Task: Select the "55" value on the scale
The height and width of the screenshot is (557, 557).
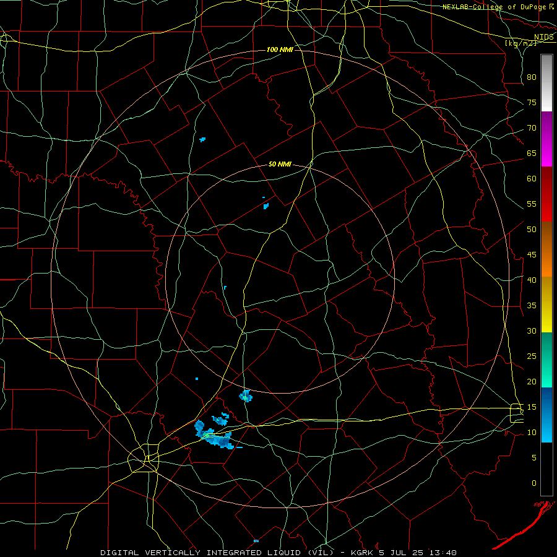Action: coord(532,204)
